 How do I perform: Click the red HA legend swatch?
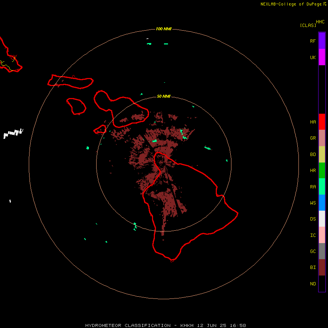pos(322,122)
